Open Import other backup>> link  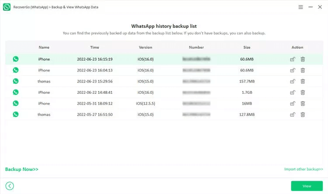pyautogui.click(x=303, y=169)
